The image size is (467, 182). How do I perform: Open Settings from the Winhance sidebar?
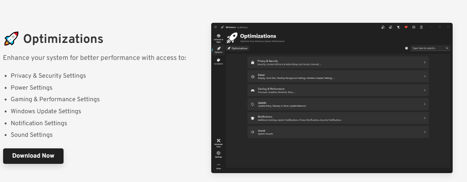click(219, 155)
